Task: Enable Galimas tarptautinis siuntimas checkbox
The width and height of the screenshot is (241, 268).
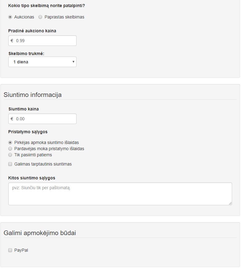Action: [10, 164]
